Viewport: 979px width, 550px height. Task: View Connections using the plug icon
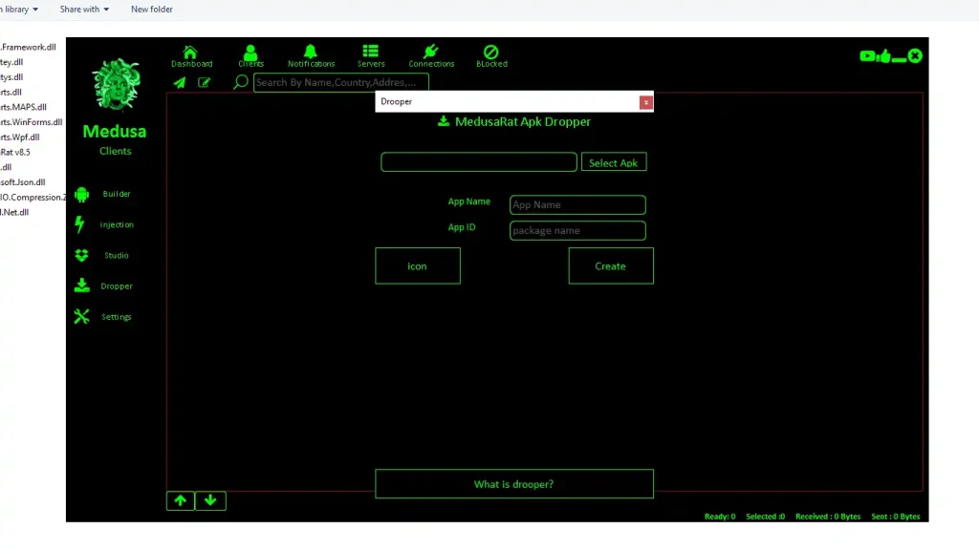430,53
